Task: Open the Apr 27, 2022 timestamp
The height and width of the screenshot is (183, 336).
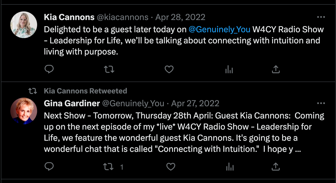Action: 195,103
